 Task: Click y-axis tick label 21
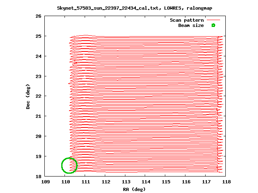38,116
